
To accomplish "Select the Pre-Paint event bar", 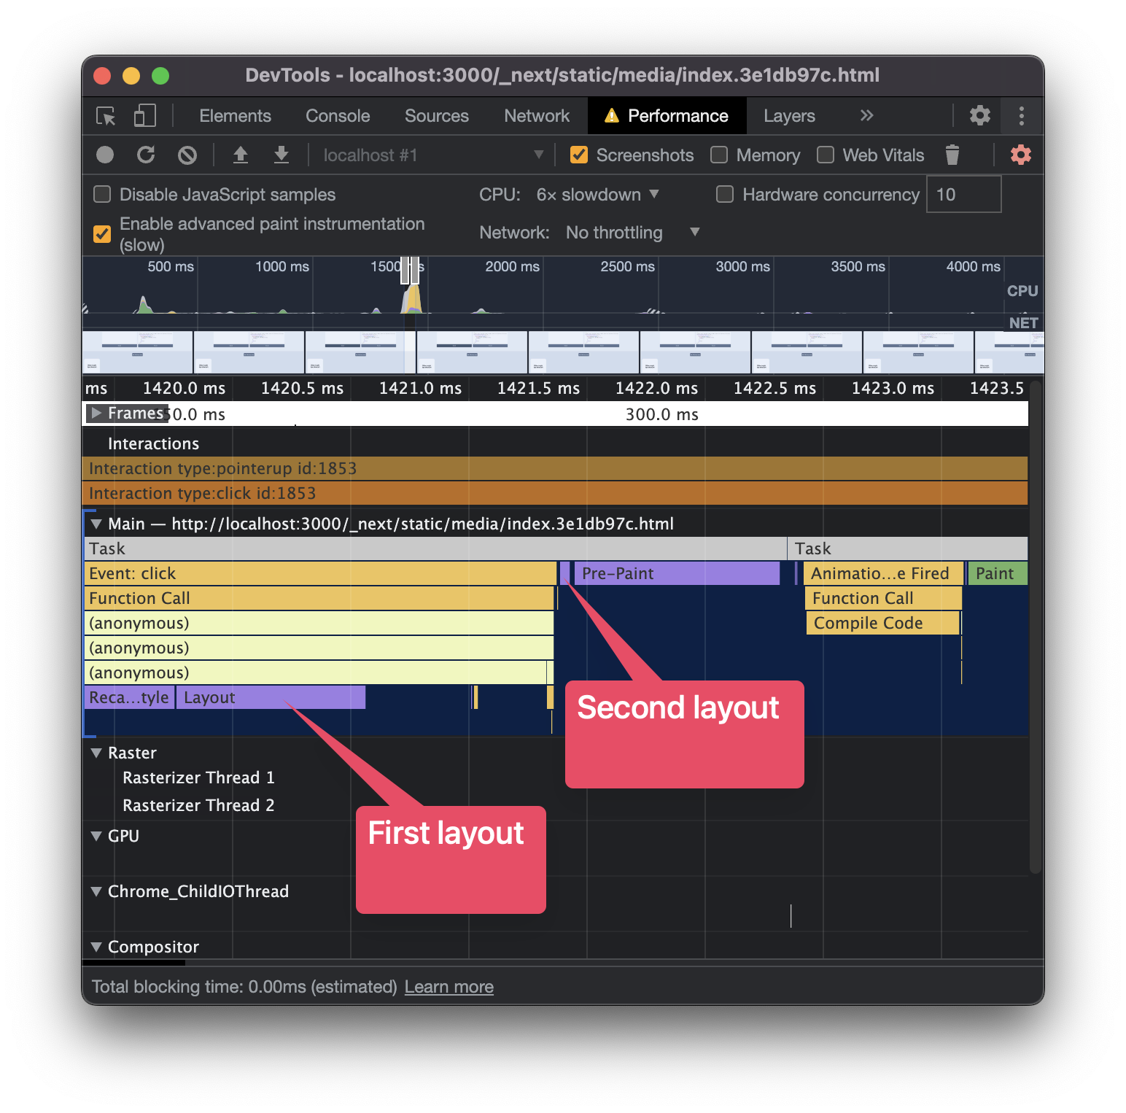I will coord(677,573).
